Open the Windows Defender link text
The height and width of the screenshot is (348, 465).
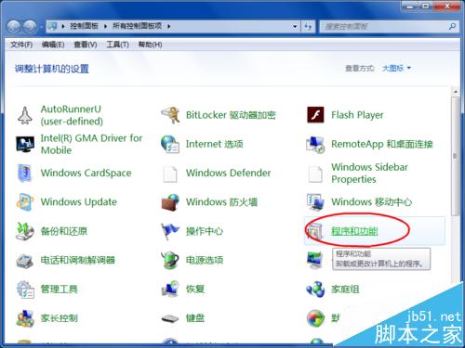pos(228,173)
